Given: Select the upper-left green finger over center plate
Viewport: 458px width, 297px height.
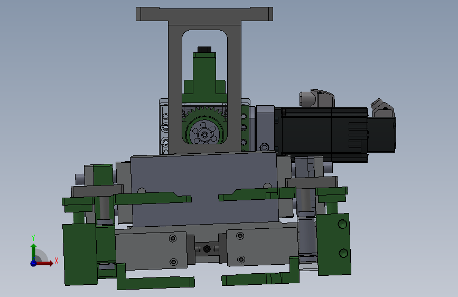Looking at the screenshot, I should pos(153,198).
